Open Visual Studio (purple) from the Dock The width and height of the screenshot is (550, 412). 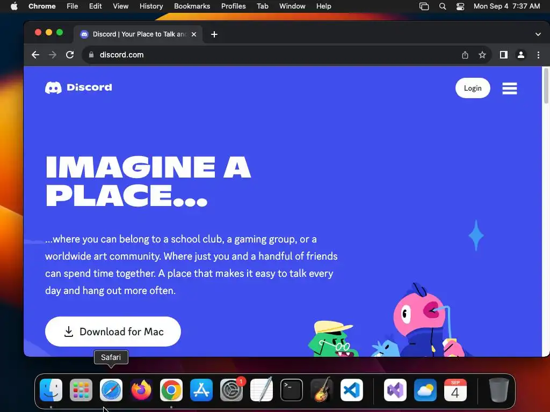tap(395, 390)
